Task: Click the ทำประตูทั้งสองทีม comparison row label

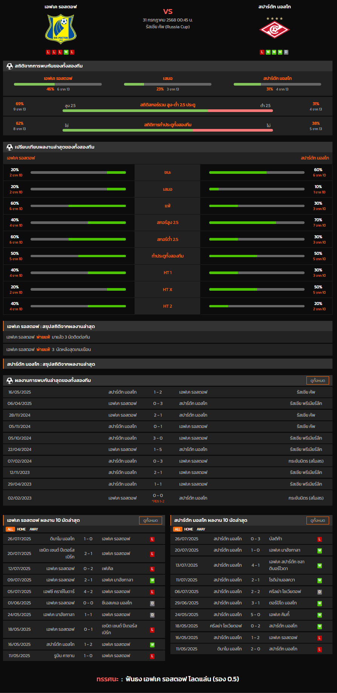Action: (168, 256)
